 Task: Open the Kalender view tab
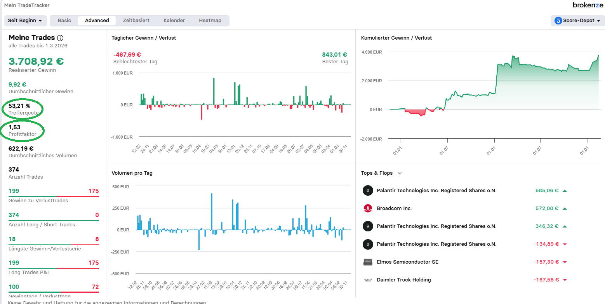click(x=174, y=21)
